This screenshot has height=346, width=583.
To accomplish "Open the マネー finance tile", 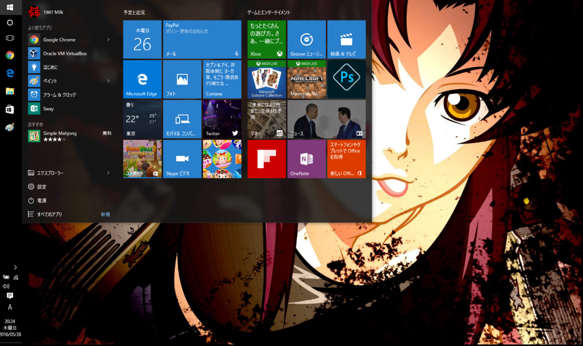I will [266, 119].
